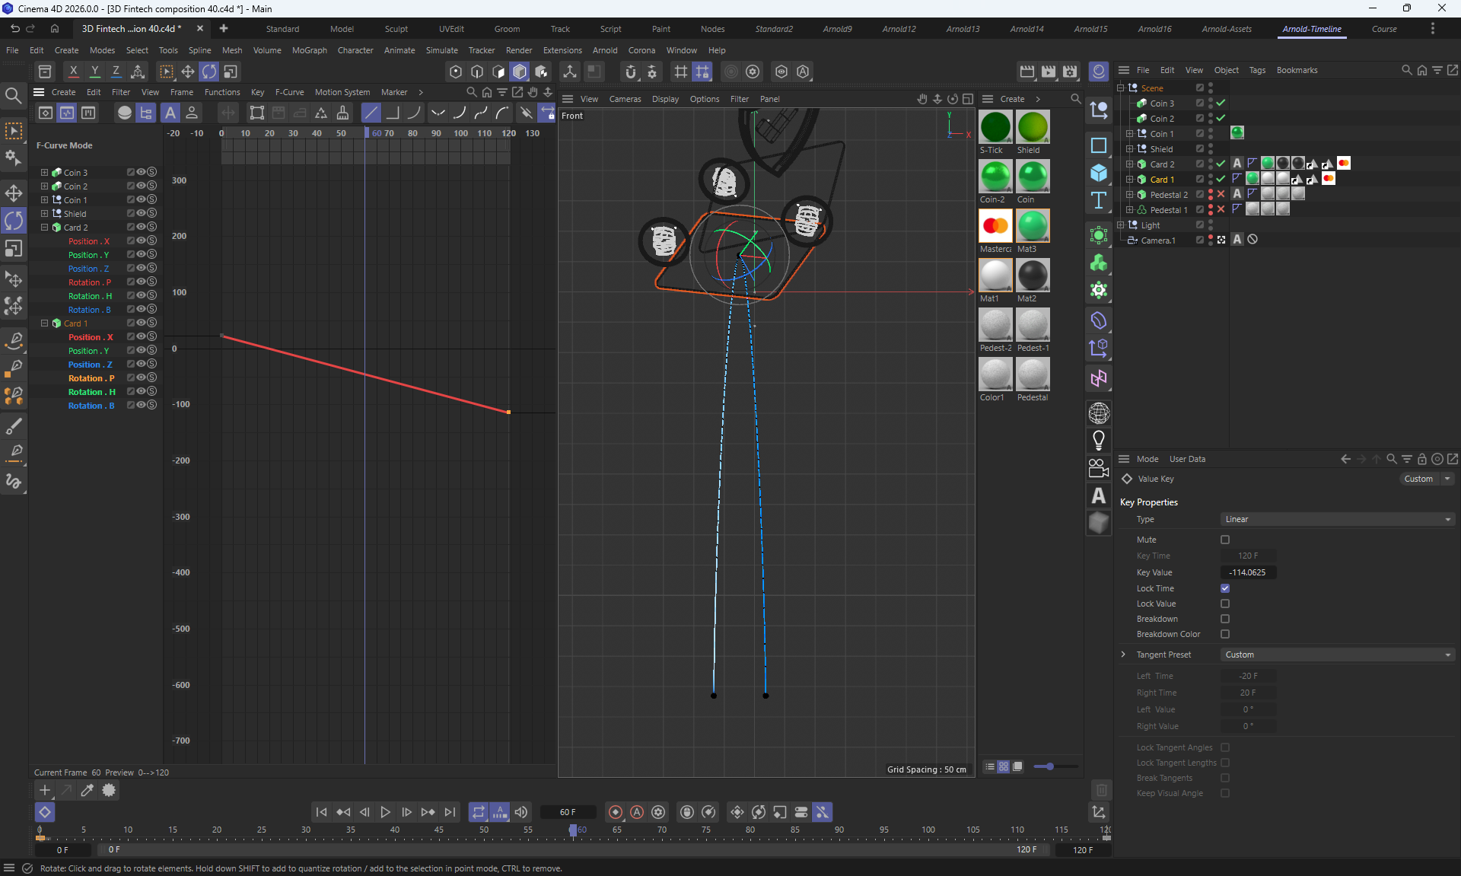The image size is (1461, 876).
Task: Enable the Breakdown checkbox
Action: pos(1225,619)
